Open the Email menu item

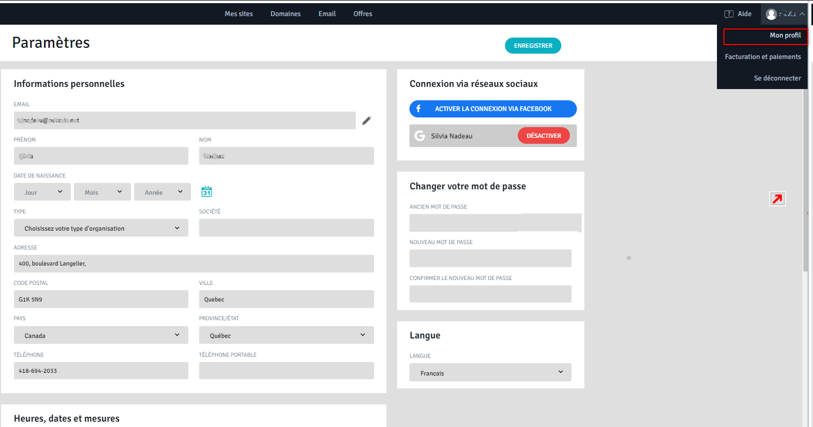(327, 14)
